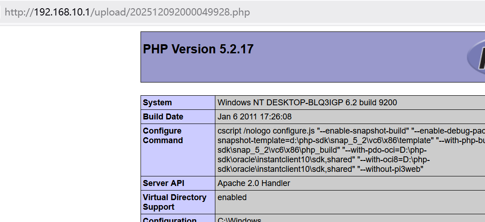Select the 'PHP Version 5.2.17' heading
This screenshot has width=485, height=222.
click(x=198, y=49)
